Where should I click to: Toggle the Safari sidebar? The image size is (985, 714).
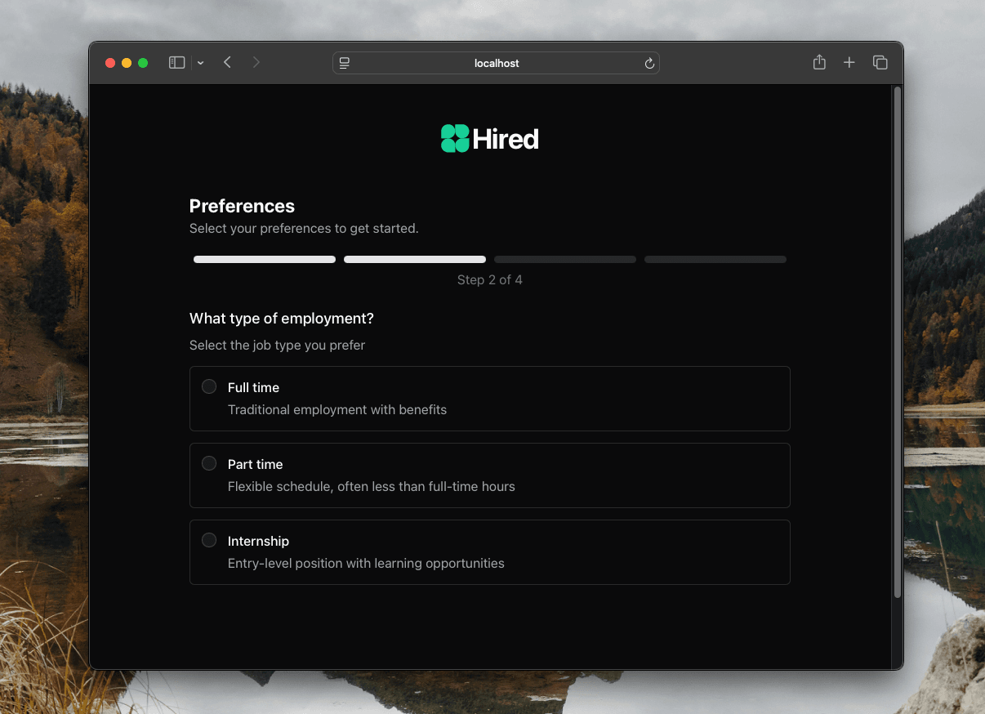pyautogui.click(x=176, y=62)
